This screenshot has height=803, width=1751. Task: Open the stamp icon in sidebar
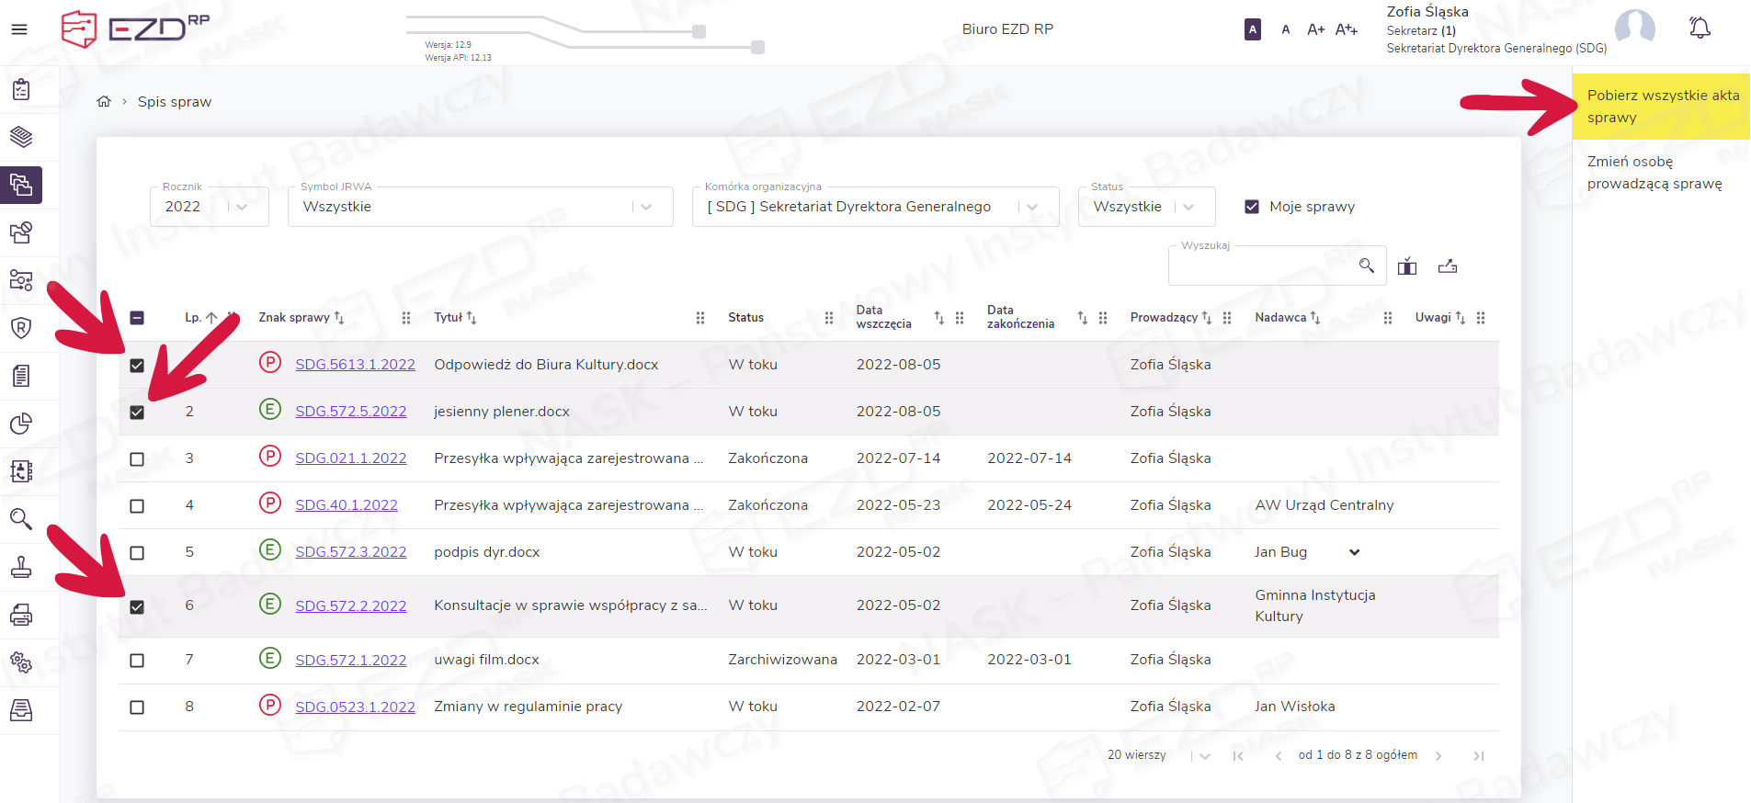(x=21, y=567)
